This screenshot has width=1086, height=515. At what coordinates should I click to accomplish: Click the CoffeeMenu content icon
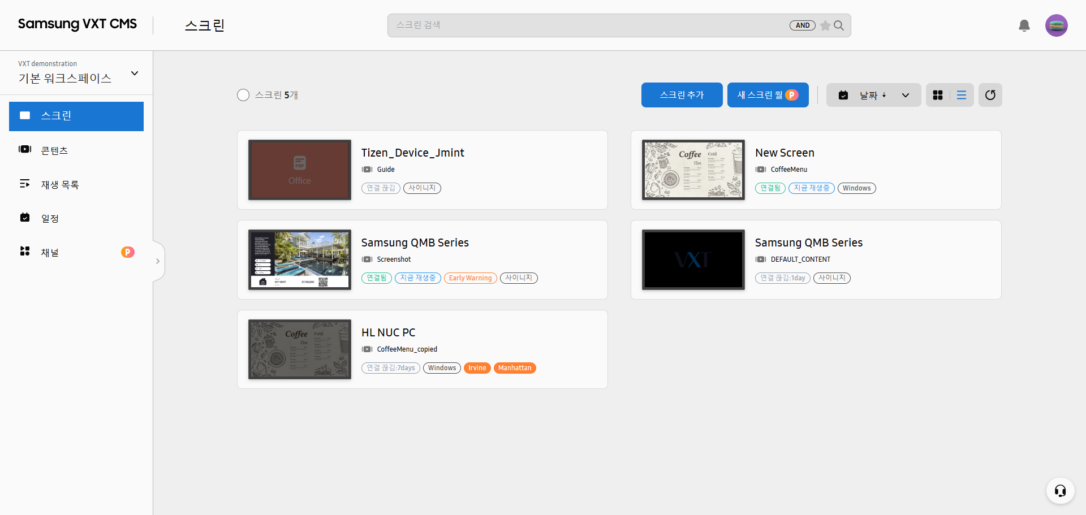[x=761, y=170]
